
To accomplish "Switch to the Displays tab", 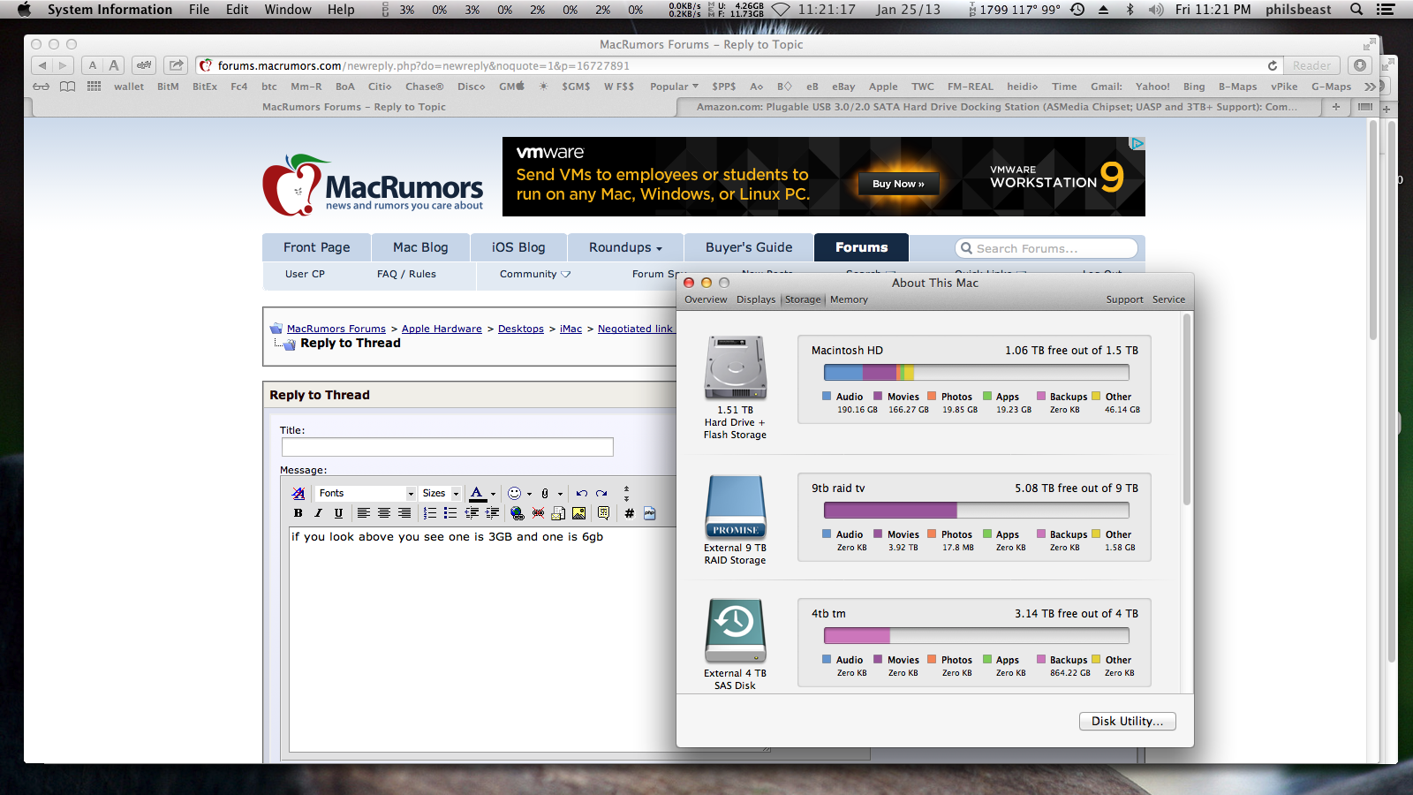I will pyautogui.click(x=756, y=299).
